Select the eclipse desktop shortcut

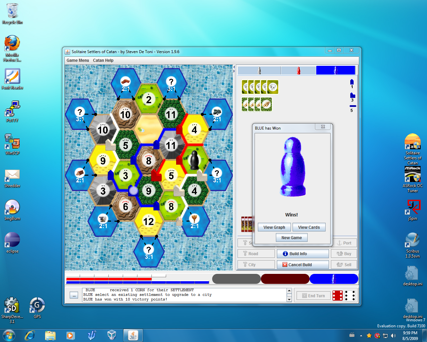click(x=12, y=242)
